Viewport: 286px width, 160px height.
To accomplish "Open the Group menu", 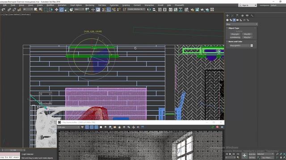I will [x=21, y=5].
